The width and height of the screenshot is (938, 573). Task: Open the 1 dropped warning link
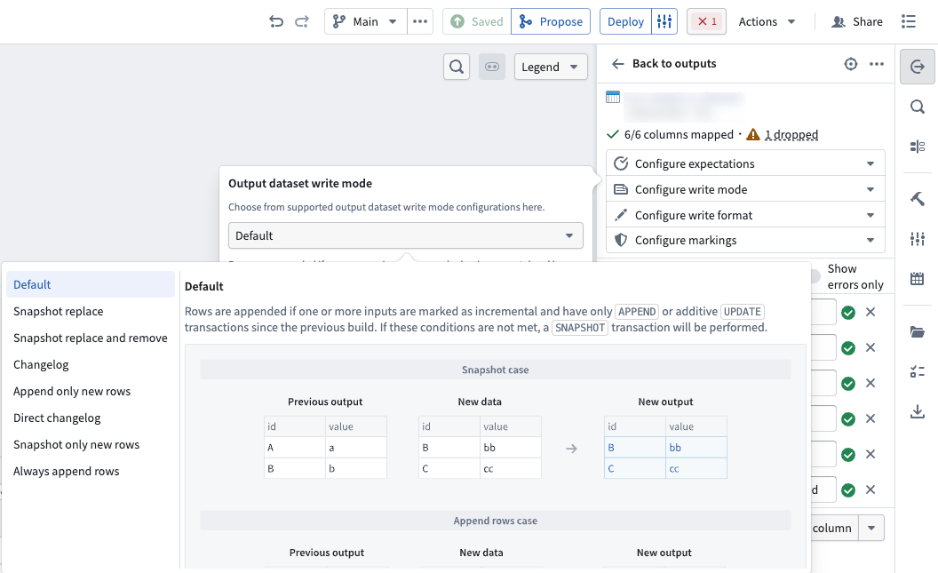click(x=791, y=134)
